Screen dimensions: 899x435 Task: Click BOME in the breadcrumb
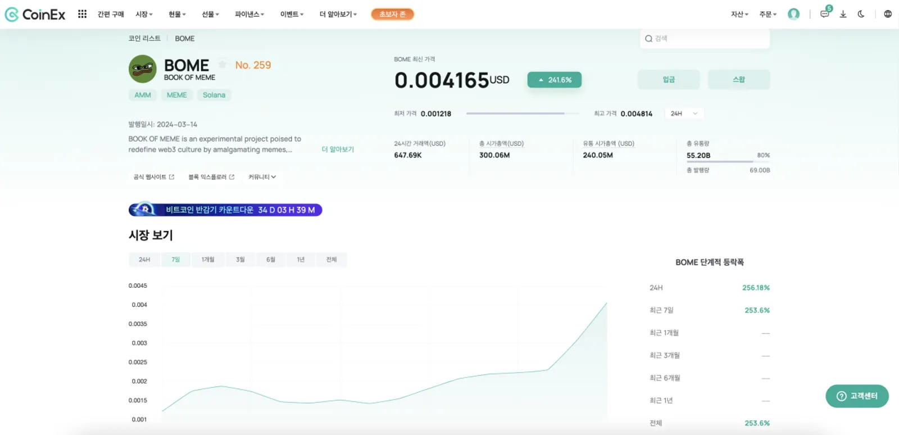185,38
